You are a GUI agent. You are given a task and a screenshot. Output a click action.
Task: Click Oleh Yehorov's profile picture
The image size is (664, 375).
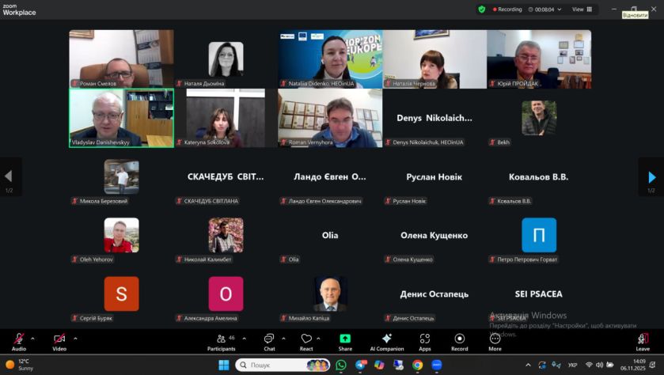[x=122, y=235]
